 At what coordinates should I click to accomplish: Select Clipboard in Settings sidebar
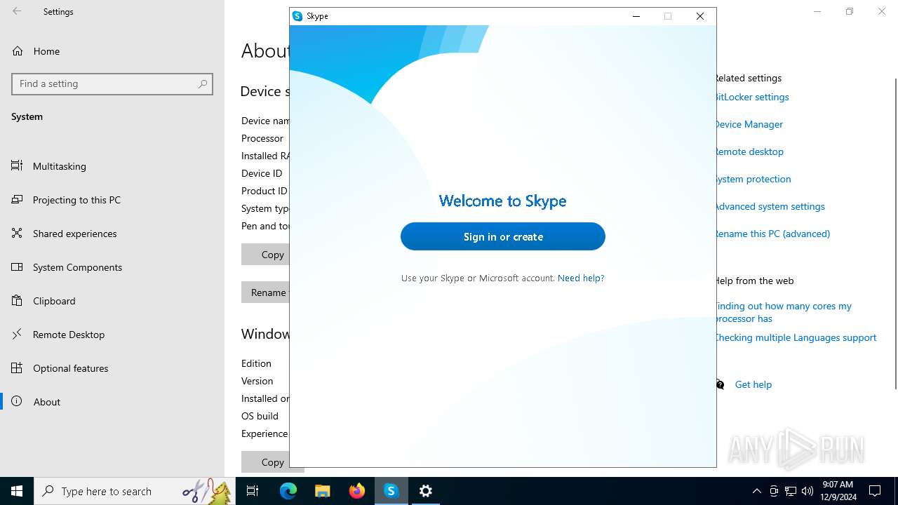(x=112, y=301)
